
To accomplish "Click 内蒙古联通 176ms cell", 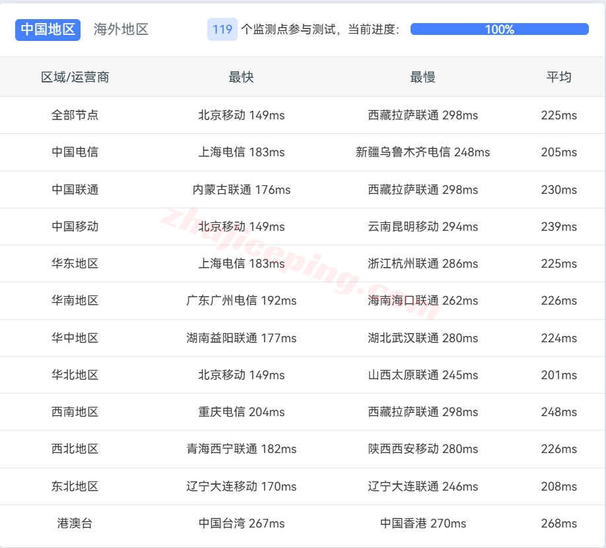I will pyautogui.click(x=241, y=190).
